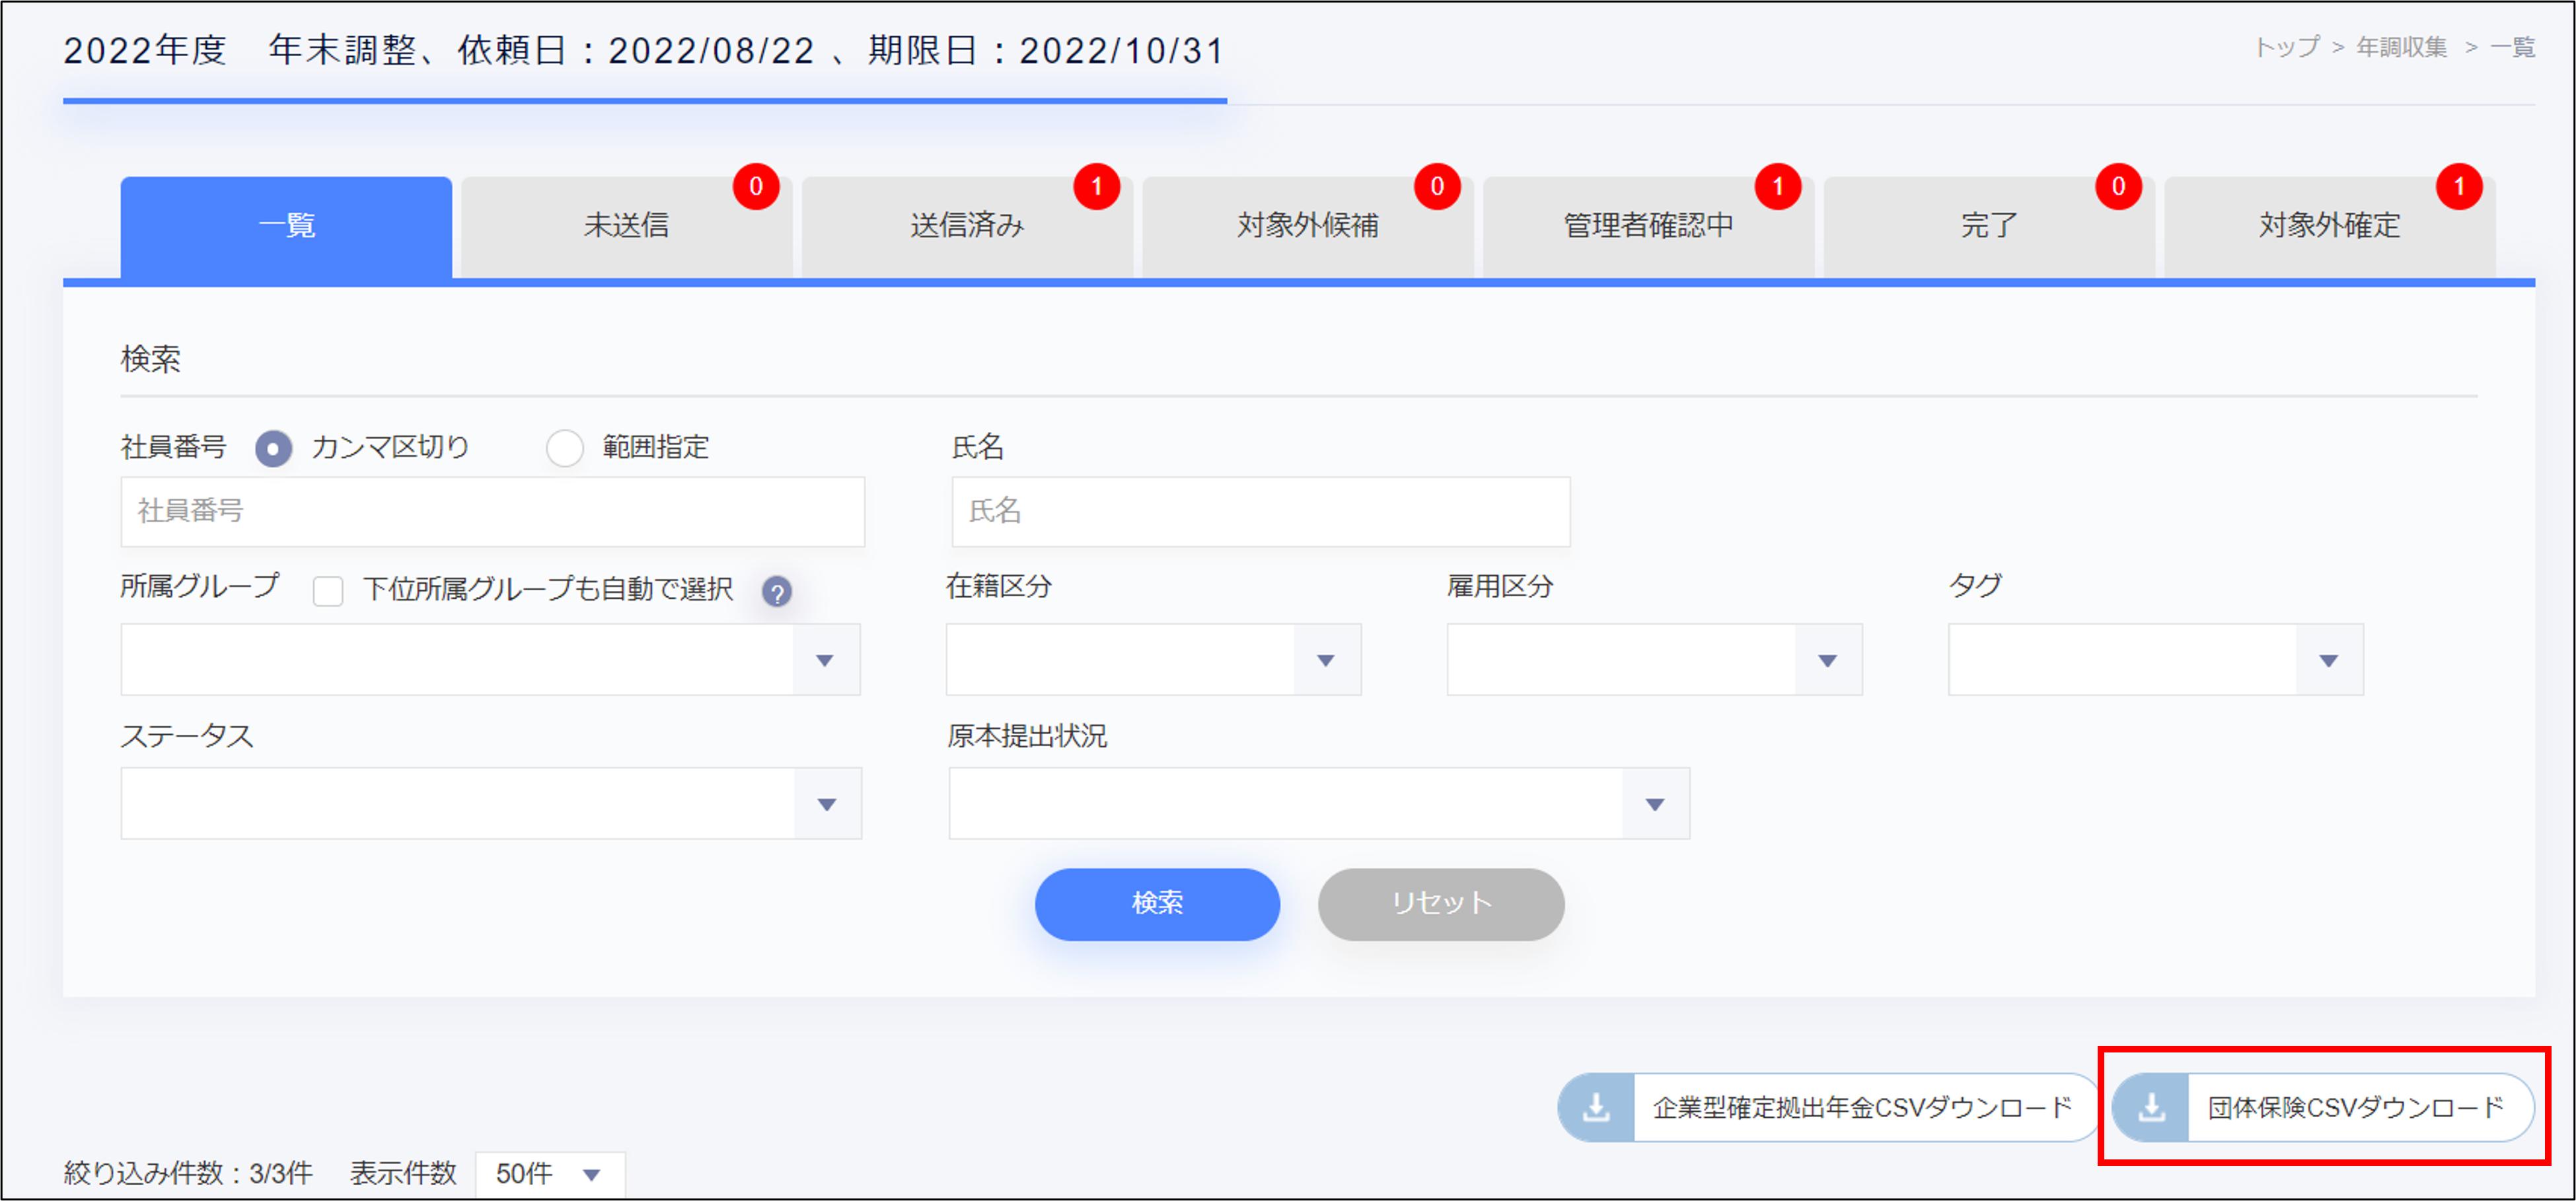Viewport: 2576px width, 1201px height.
Task: Click the 管理者確認中 tab's red count badge
Action: pyautogui.click(x=1778, y=187)
